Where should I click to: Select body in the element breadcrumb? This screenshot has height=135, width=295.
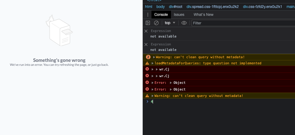pos(161,7)
